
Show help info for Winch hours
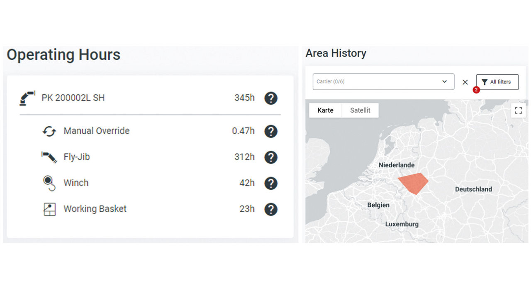click(271, 183)
